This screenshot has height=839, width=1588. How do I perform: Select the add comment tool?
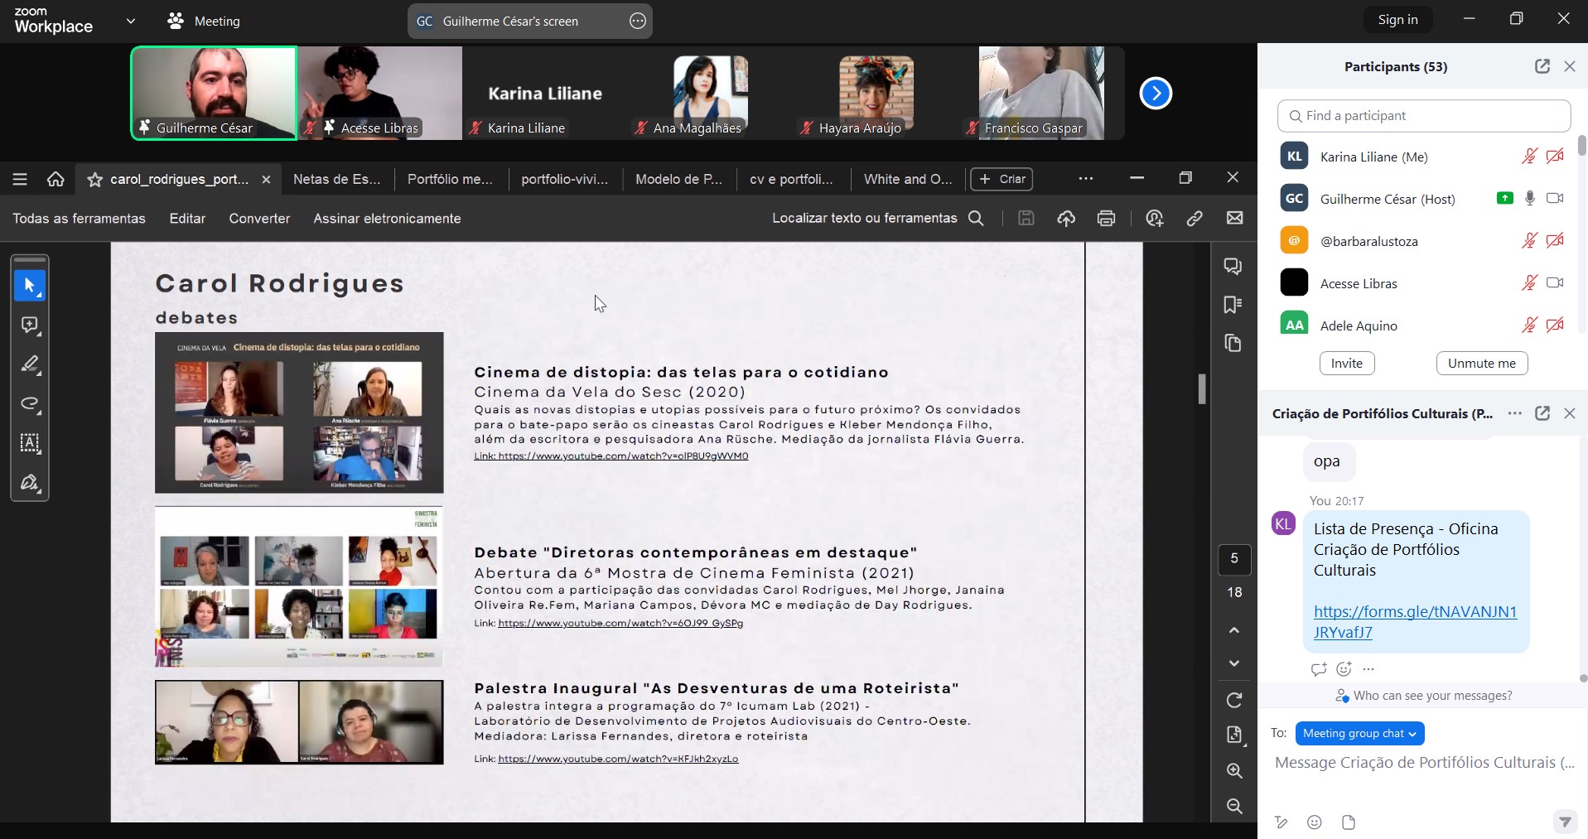30,325
